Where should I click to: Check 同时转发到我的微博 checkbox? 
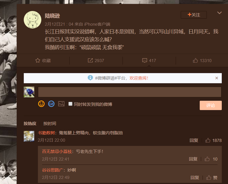[70, 104]
